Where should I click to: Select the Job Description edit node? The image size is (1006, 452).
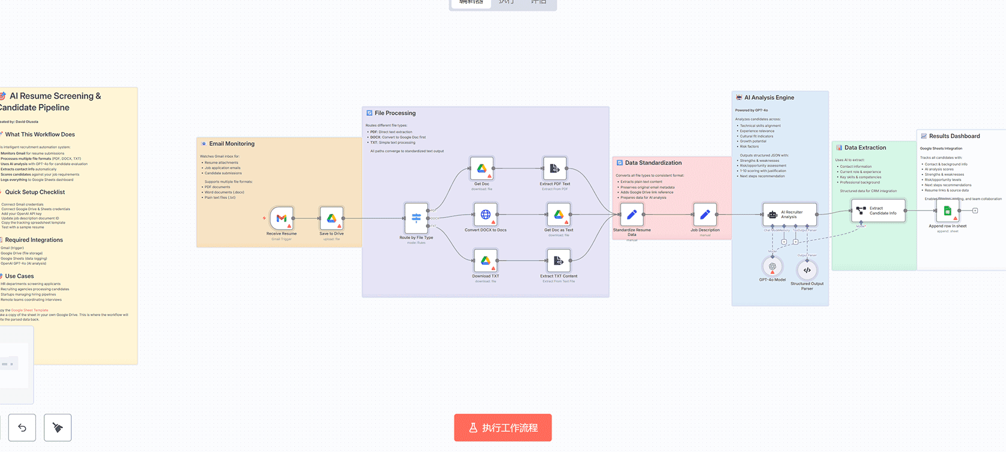(x=705, y=215)
